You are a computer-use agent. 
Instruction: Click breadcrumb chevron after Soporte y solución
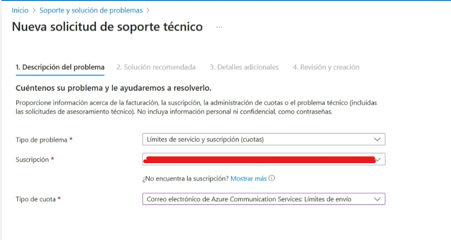[148, 10]
